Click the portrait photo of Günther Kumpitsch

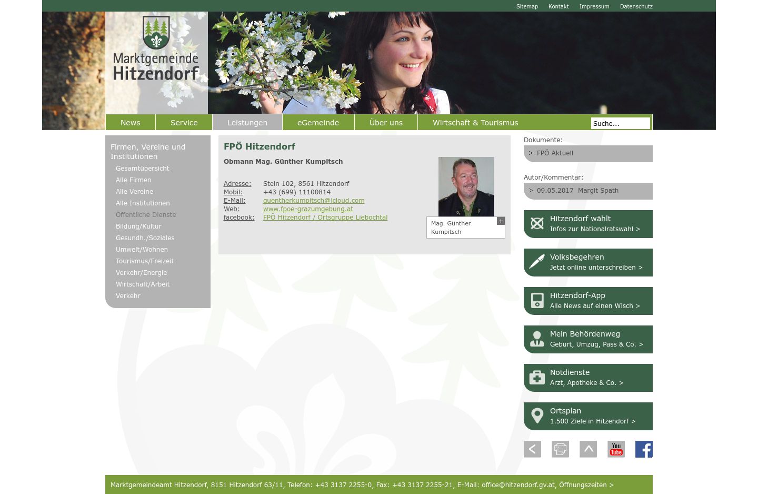[x=466, y=186]
